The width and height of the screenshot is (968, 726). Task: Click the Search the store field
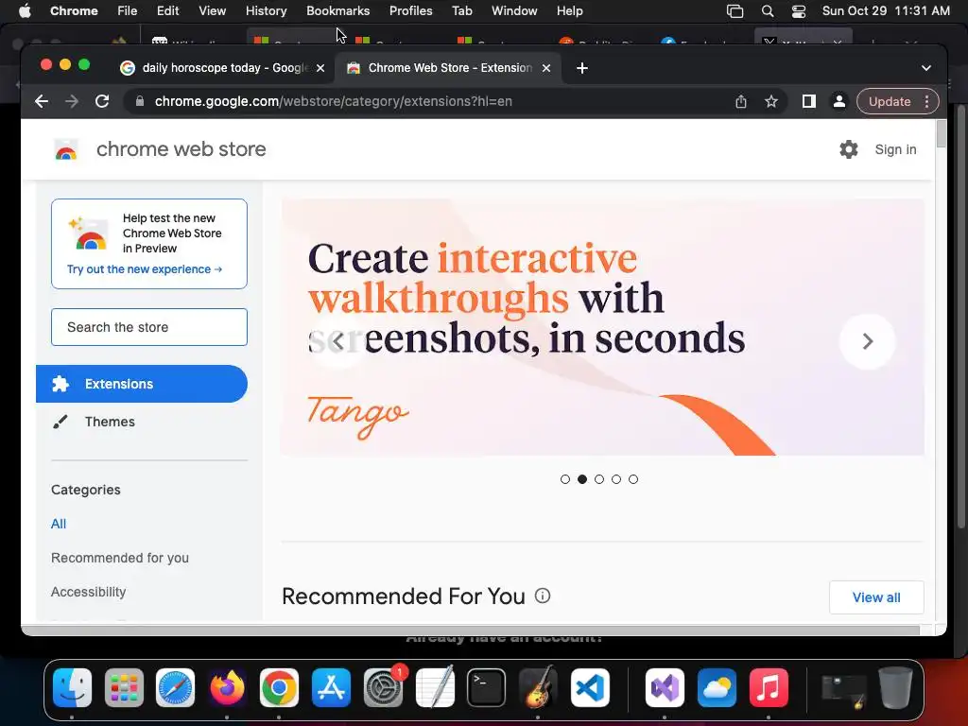pos(149,327)
